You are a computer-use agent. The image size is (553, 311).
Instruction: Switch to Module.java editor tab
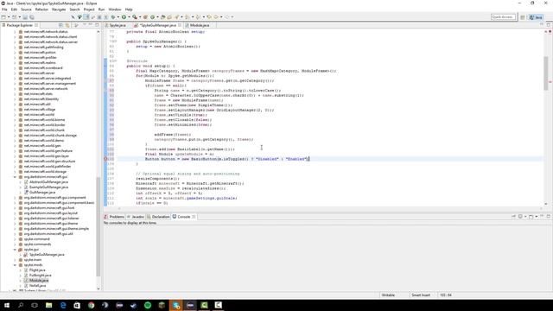[x=199, y=25]
